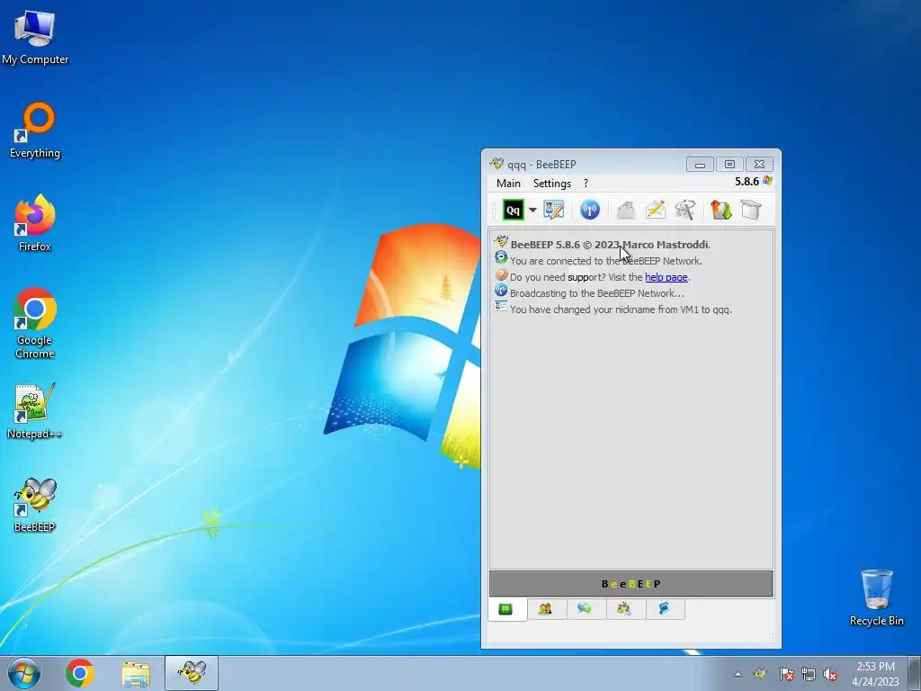The width and height of the screenshot is (921, 691).
Task: Open File Explorer from the taskbar
Action: (x=136, y=673)
